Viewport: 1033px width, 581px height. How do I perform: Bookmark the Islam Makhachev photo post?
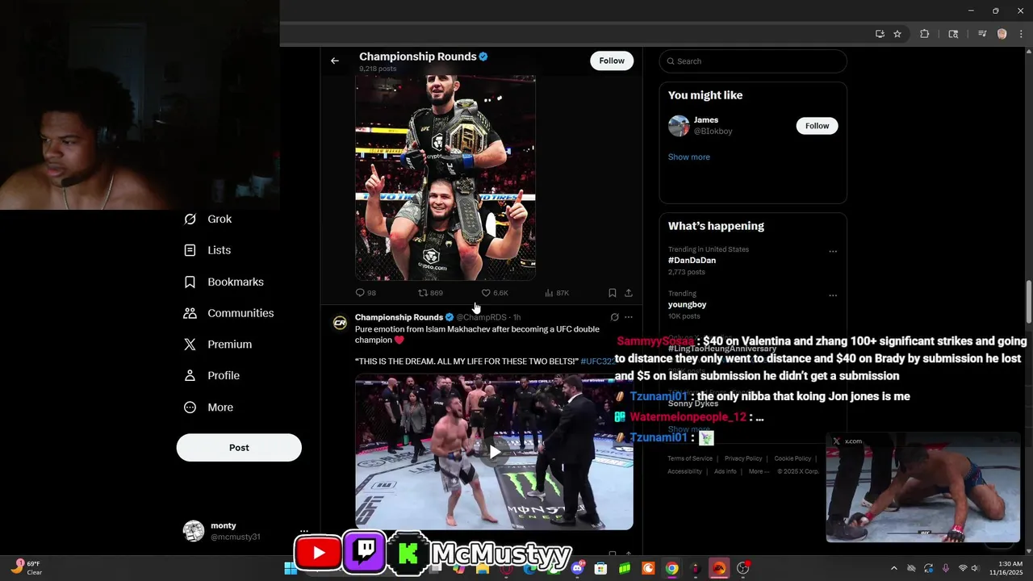point(613,293)
